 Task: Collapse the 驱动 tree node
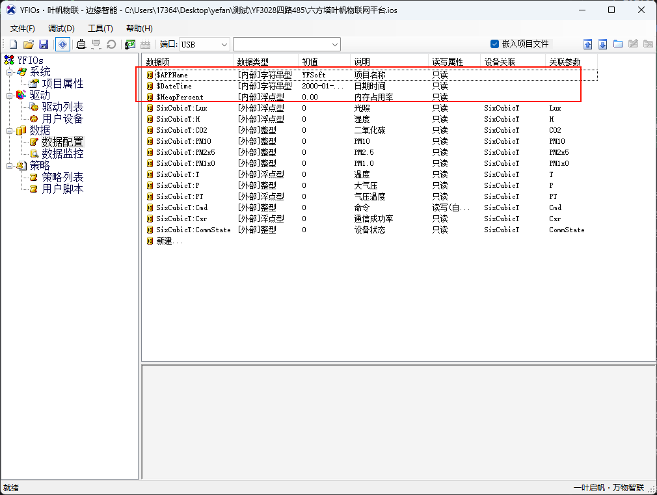(10, 96)
